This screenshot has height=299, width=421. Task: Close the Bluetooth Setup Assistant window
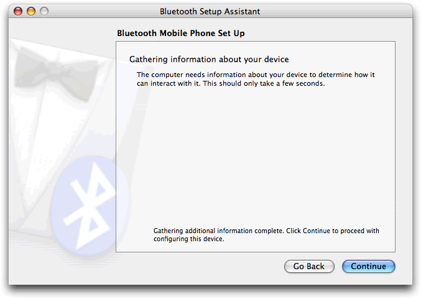click(x=17, y=11)
